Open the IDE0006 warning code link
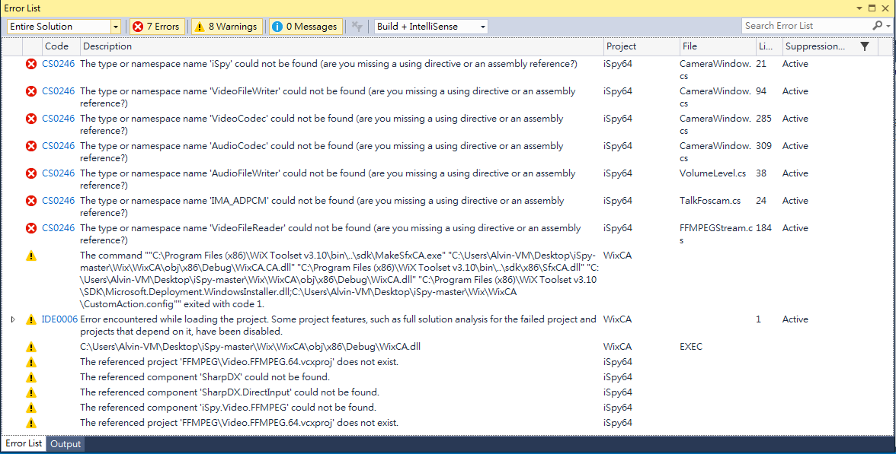Viewport: 896px width, 454px height. tap(59, 319)
